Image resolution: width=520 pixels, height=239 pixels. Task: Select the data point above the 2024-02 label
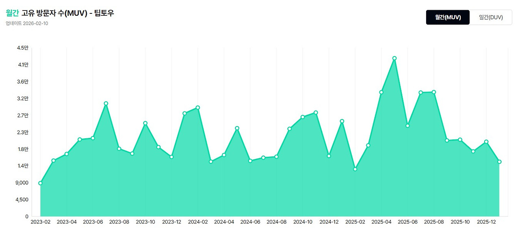[198, 108]
